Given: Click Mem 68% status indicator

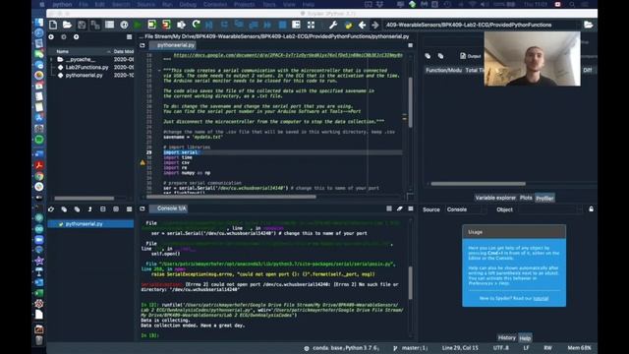Looking at the screenshot, I should click(x=579, y=348).
